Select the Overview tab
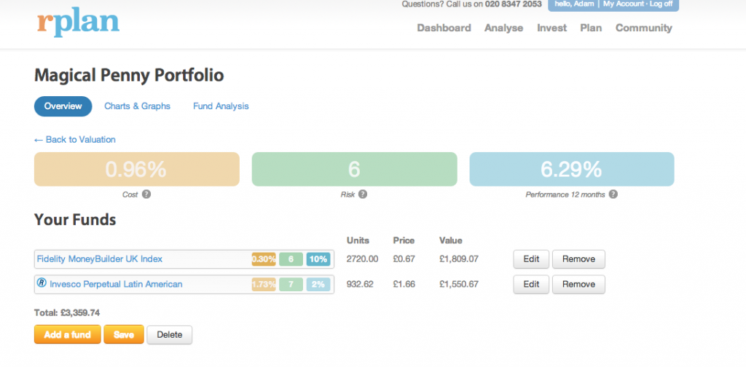Viewport: 746px width, 367px height. pos(63,106)
